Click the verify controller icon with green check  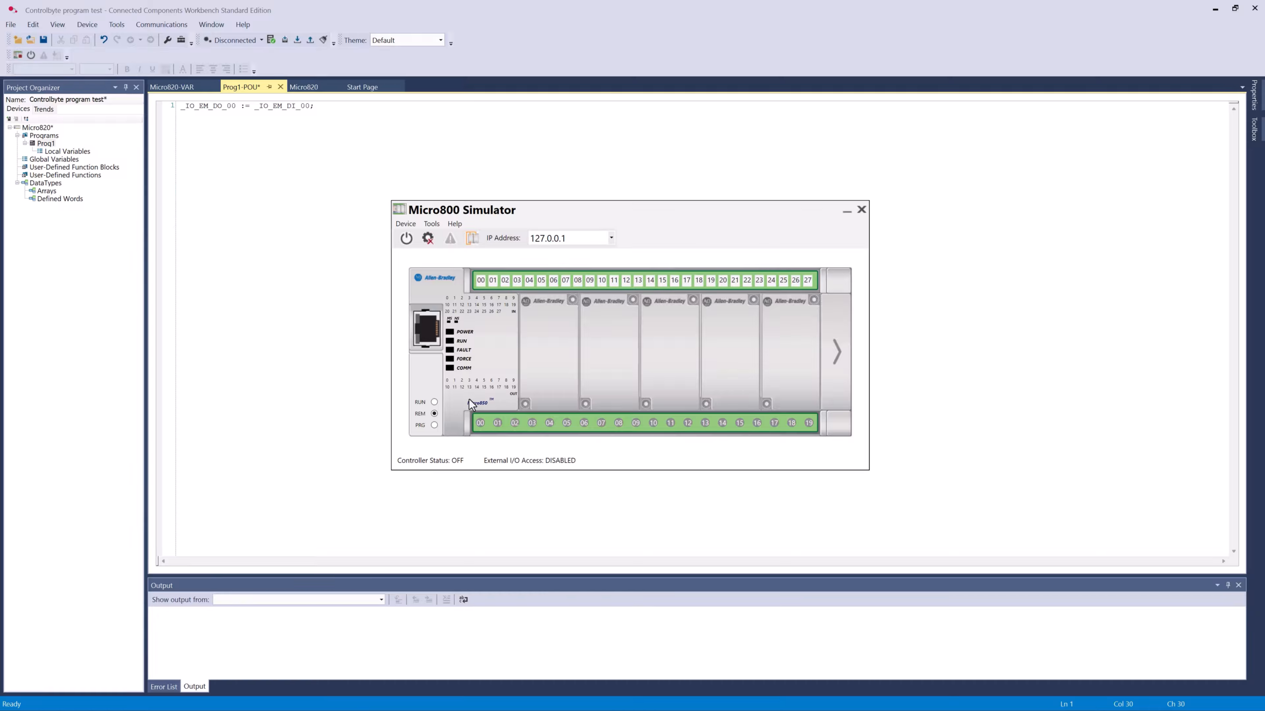point(271,40)
